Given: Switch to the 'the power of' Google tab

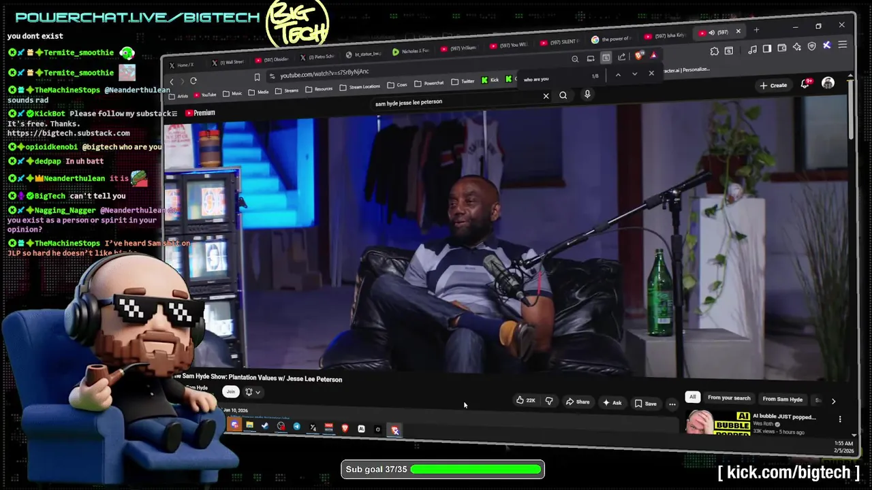Looking at the screenshot, I should pos(612,39).
